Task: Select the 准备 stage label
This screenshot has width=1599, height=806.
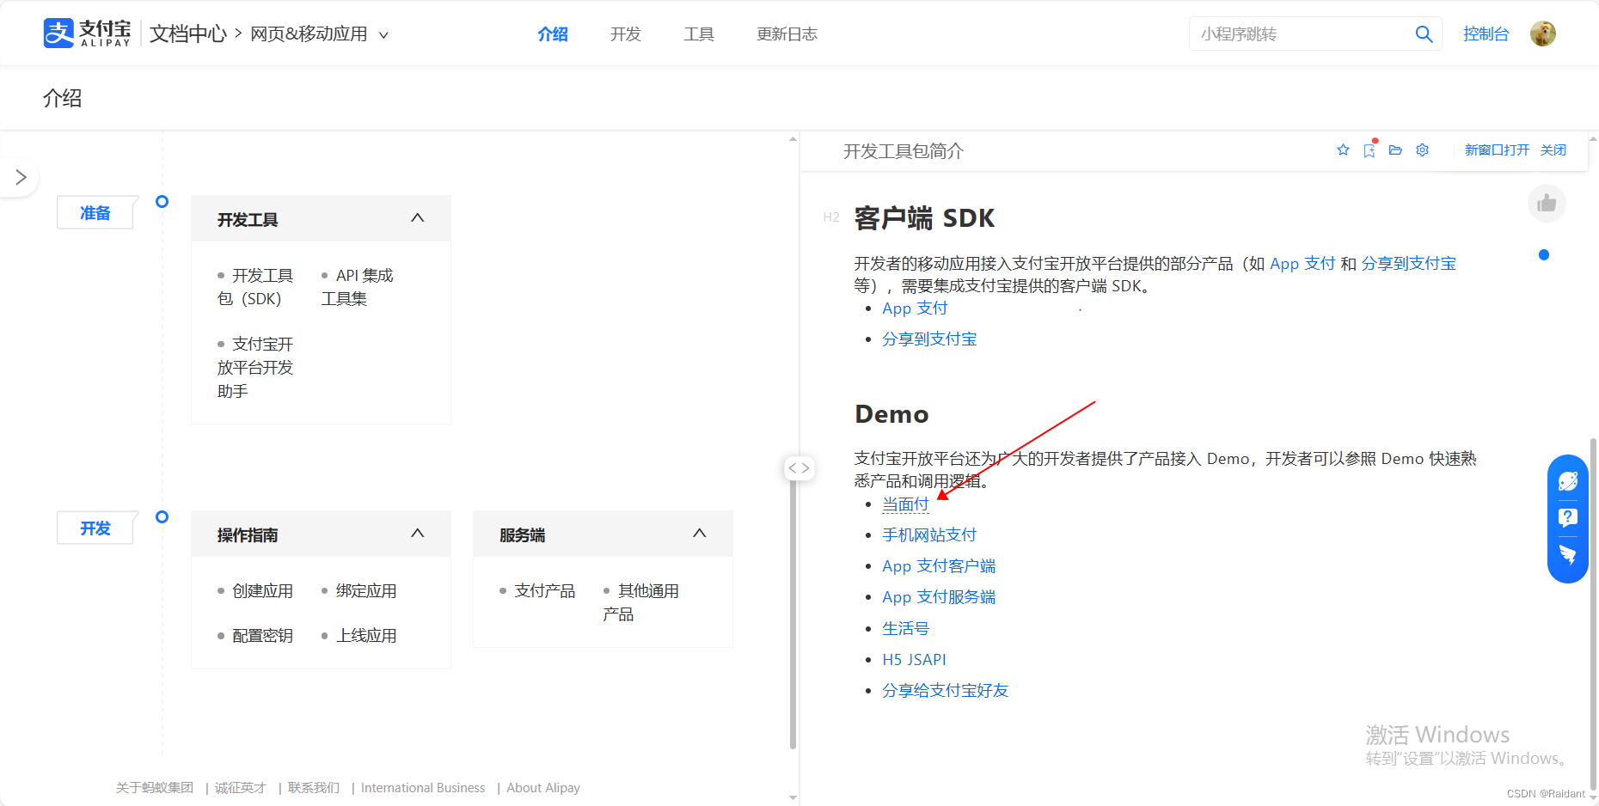Action: (95, 212)
